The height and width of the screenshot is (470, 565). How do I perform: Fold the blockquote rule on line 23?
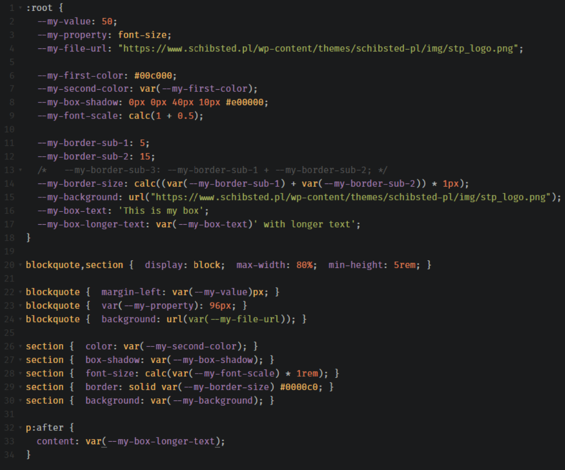20,306
